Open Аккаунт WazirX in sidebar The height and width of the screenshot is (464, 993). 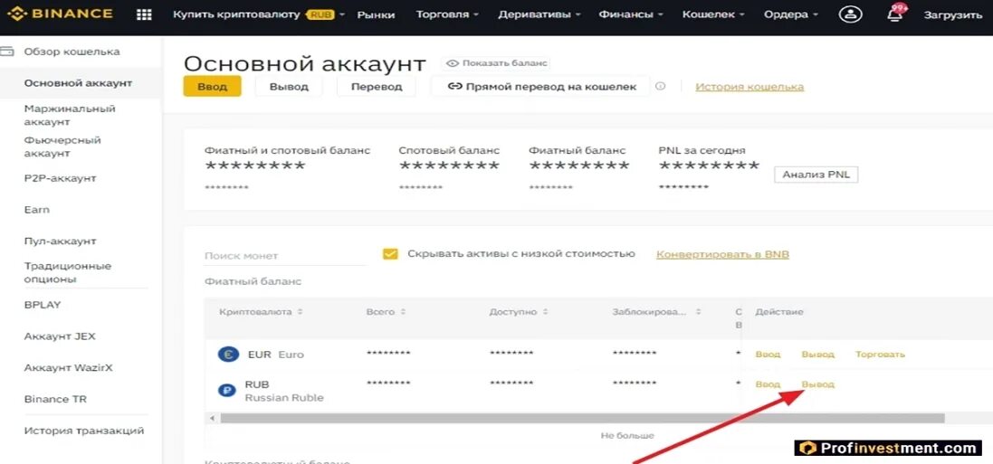(x=69, y=368)
